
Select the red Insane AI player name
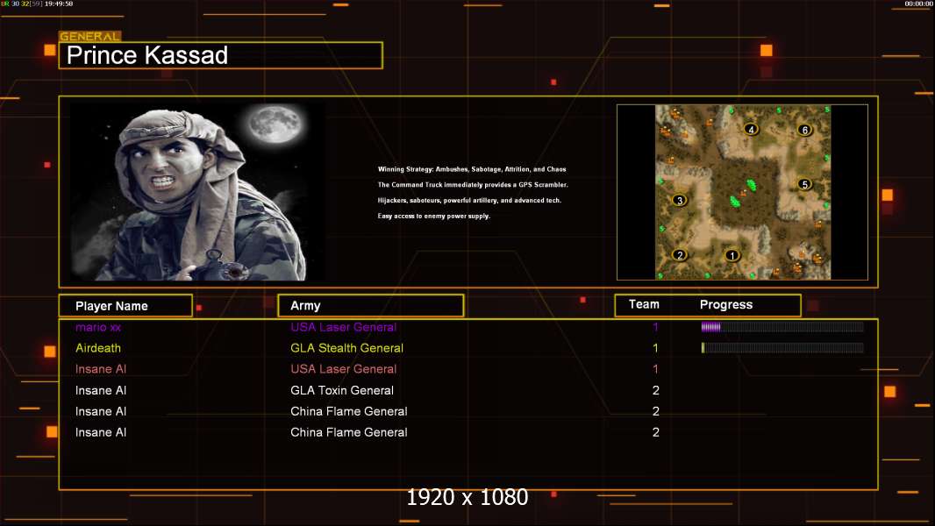tap(101, 369)
